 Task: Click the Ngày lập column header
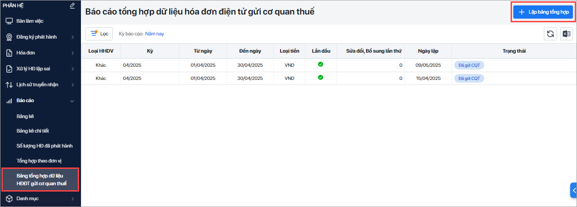[x=428, y=51]
